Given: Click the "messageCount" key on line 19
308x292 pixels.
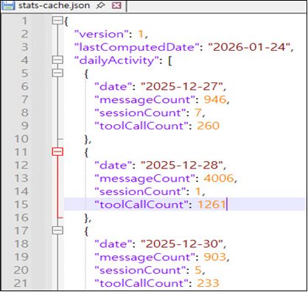Looking at the screenshot, I should click(145, 257).
